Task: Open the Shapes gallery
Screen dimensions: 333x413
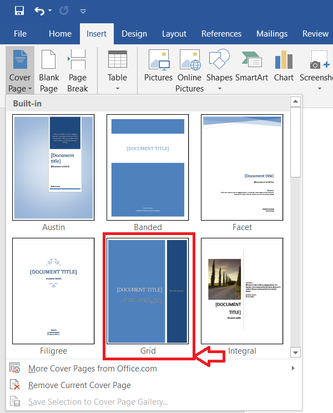Action: pyautogui.click(x=219, y=70)
